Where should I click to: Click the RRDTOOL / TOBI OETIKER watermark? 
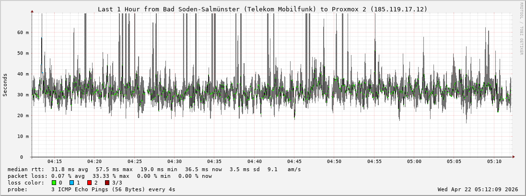pos(521,29)
